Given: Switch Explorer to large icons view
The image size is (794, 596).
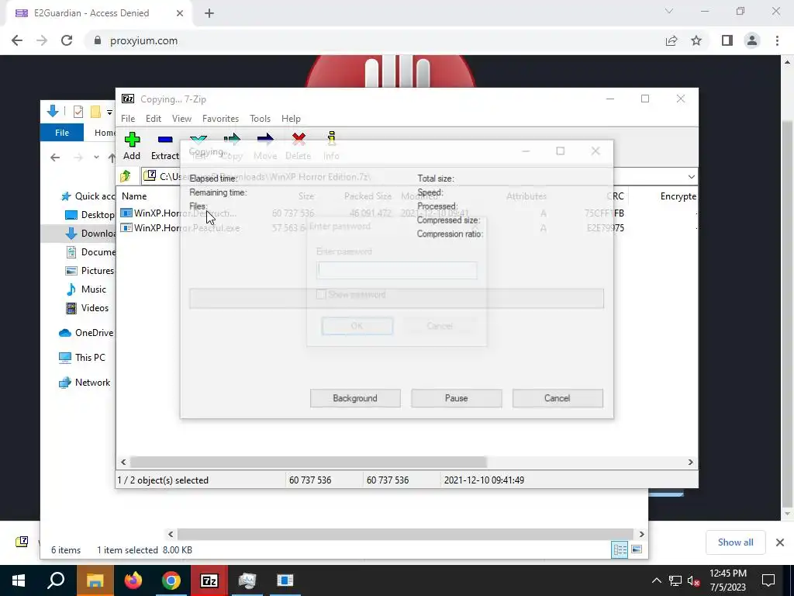Looking at the screenshot, I should click(x=637, y=550).
